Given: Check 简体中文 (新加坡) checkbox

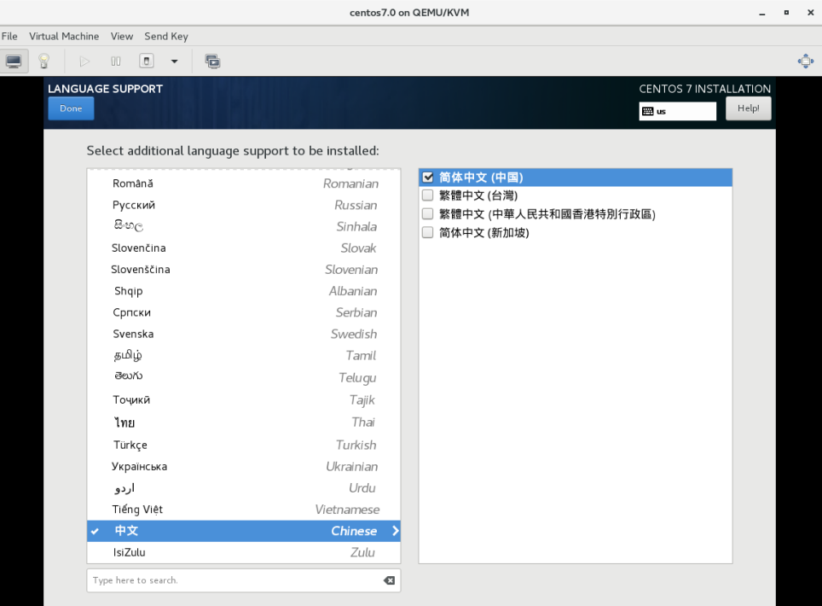Looking at the screenshot, I should [428, 232].
